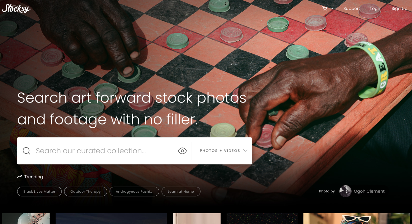Go to the Login page

375,9
